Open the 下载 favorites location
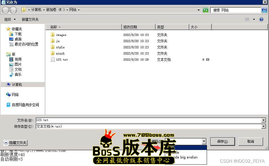 click(18, 34)
